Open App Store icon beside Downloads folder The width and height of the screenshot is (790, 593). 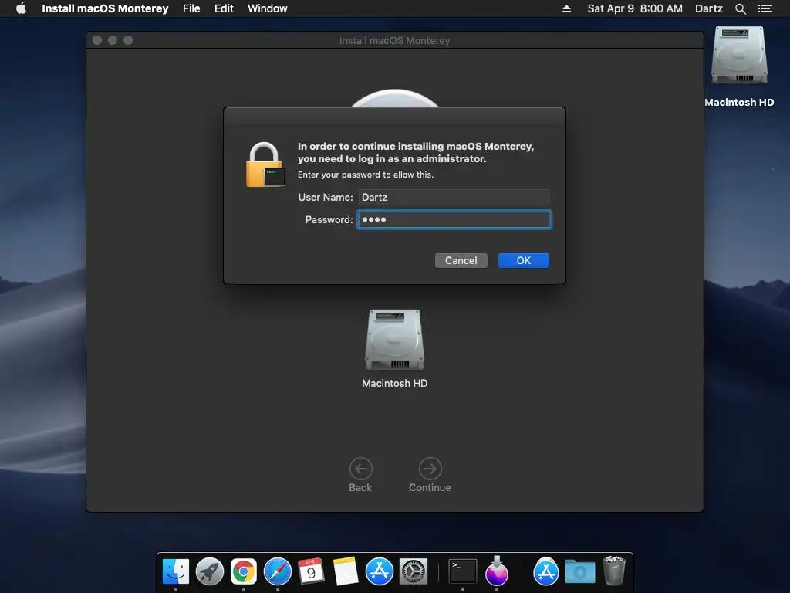click(545, 571)
